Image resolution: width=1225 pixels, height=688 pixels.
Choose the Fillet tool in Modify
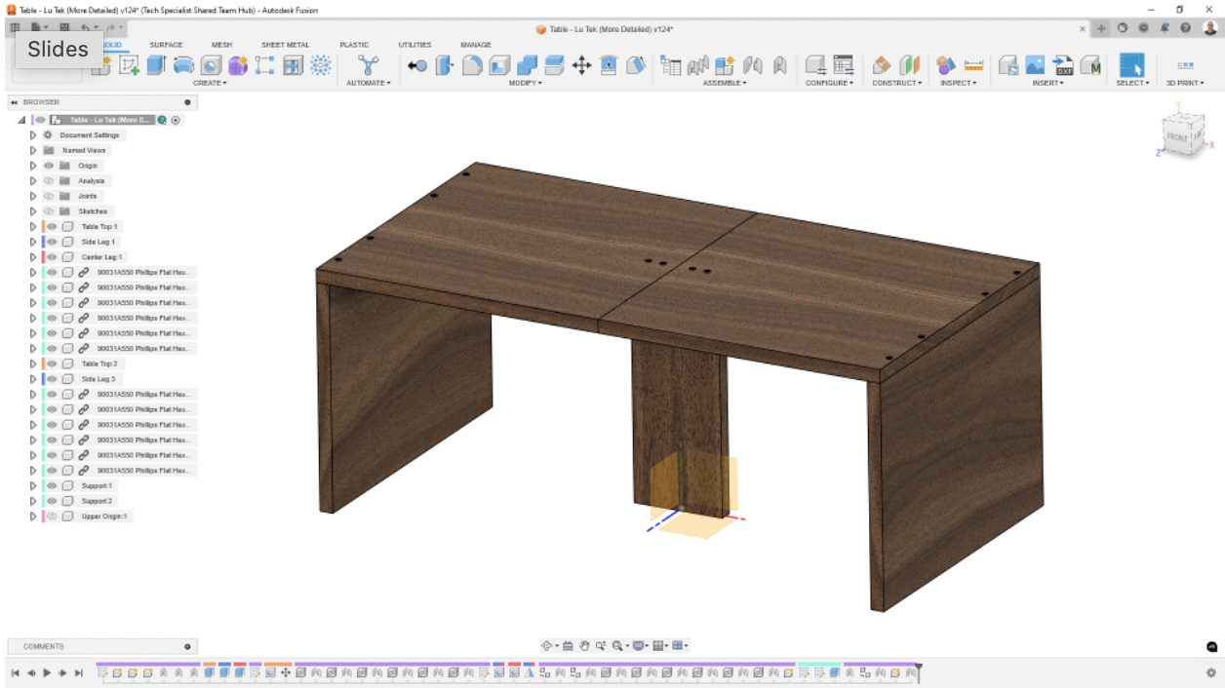(472, 65)
